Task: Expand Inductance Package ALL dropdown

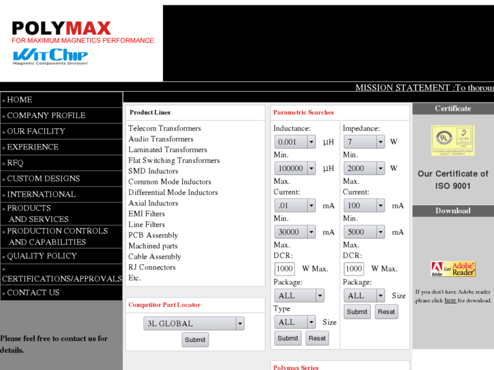Action: pyautogui.click(x=299, y=295)
